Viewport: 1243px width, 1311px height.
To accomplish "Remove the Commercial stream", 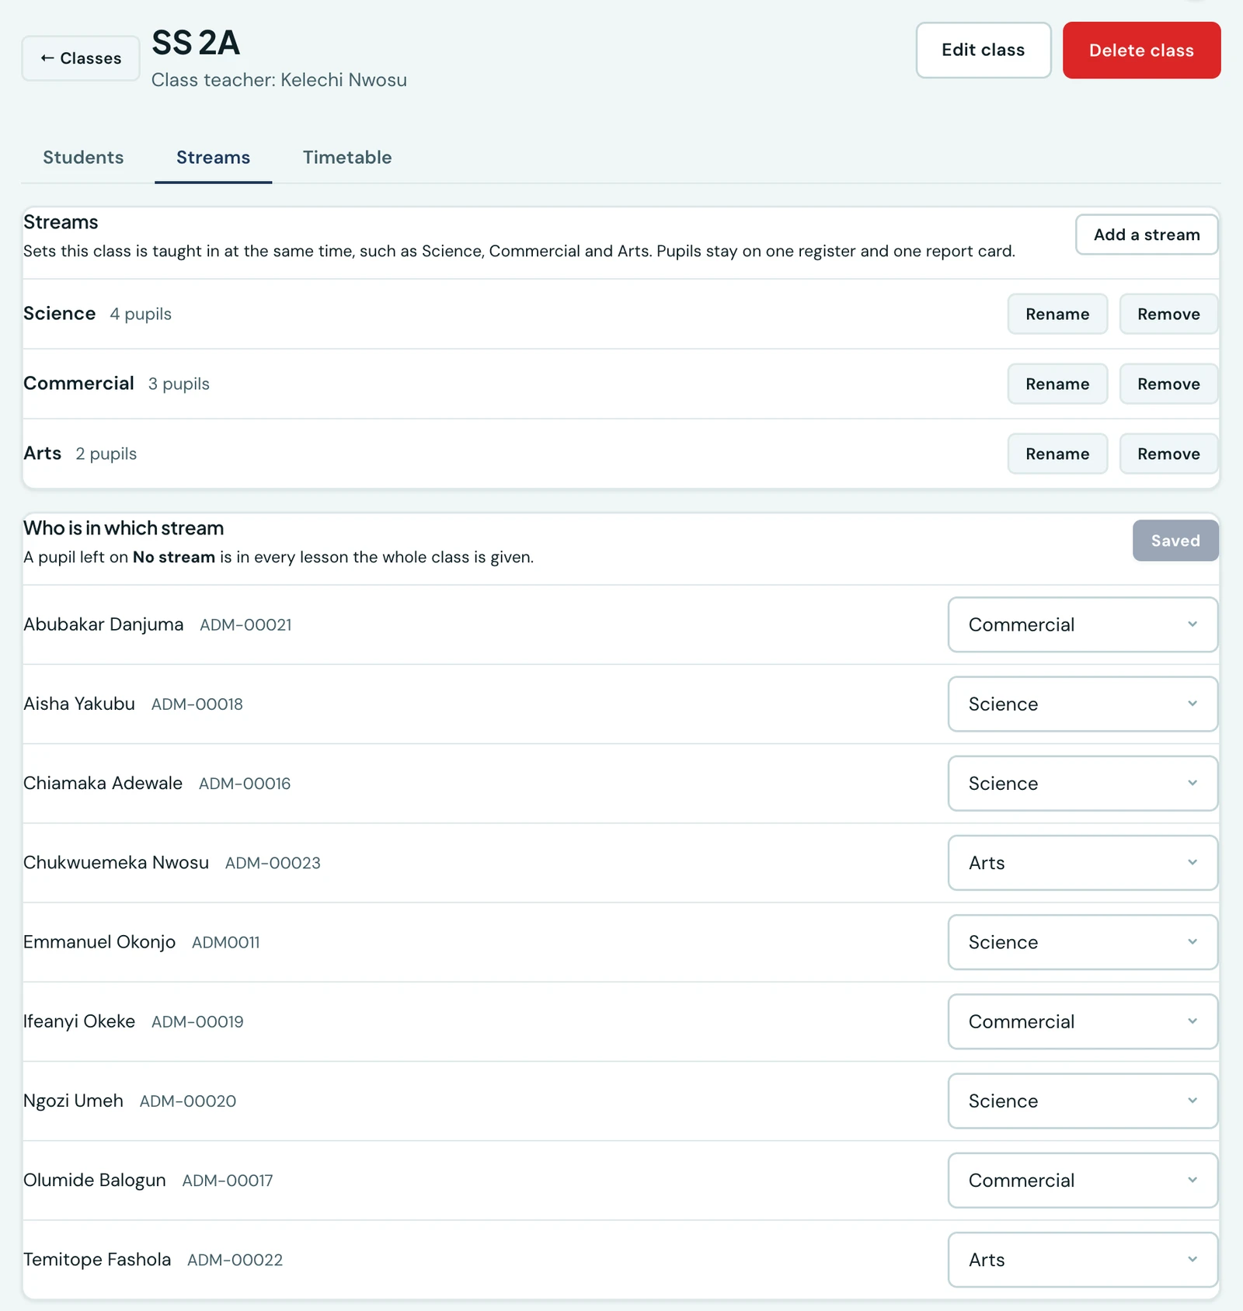I will pos(1168,384).
